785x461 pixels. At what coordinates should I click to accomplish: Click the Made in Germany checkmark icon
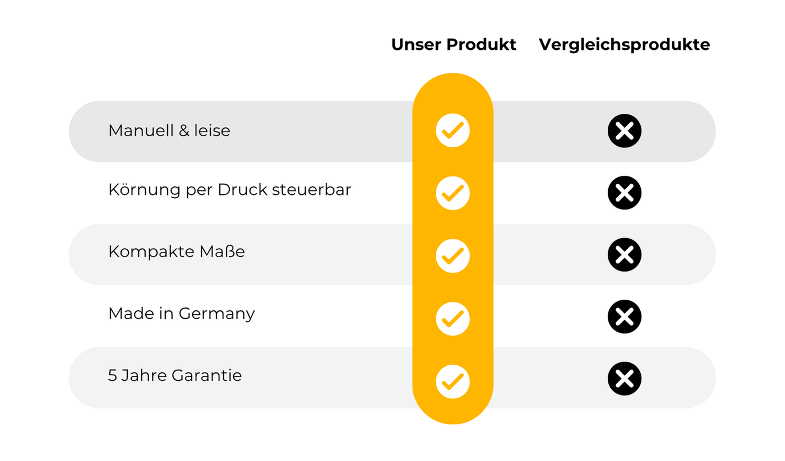pos(452,318)
